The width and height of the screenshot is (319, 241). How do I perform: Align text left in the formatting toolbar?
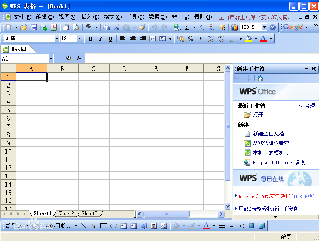click(x=122, y=39)
